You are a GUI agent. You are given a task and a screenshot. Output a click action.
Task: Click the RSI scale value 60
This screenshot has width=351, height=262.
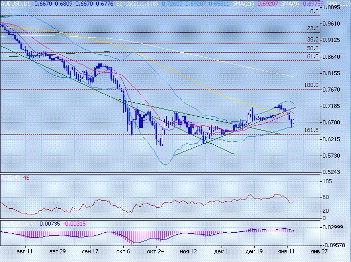tap(325, 197)
